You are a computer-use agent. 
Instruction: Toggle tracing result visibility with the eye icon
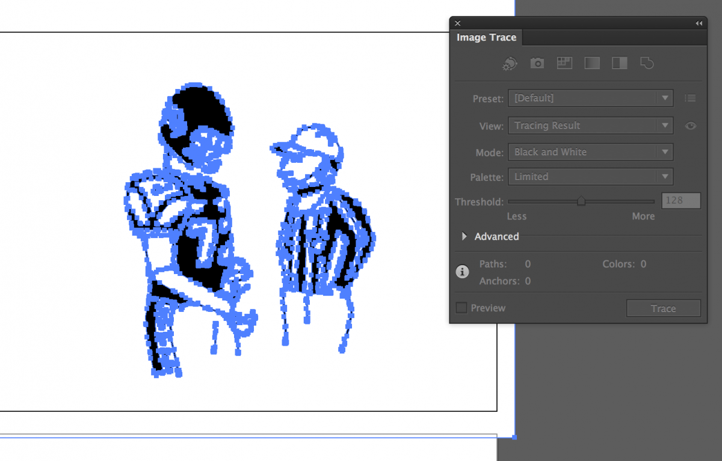coord(690,126)
